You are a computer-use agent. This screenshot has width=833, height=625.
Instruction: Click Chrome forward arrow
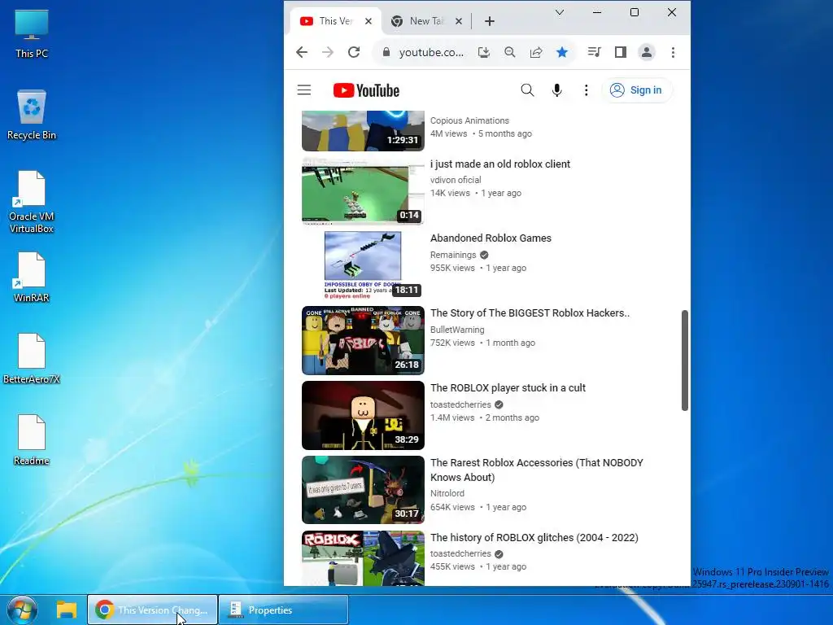(328, 52)
